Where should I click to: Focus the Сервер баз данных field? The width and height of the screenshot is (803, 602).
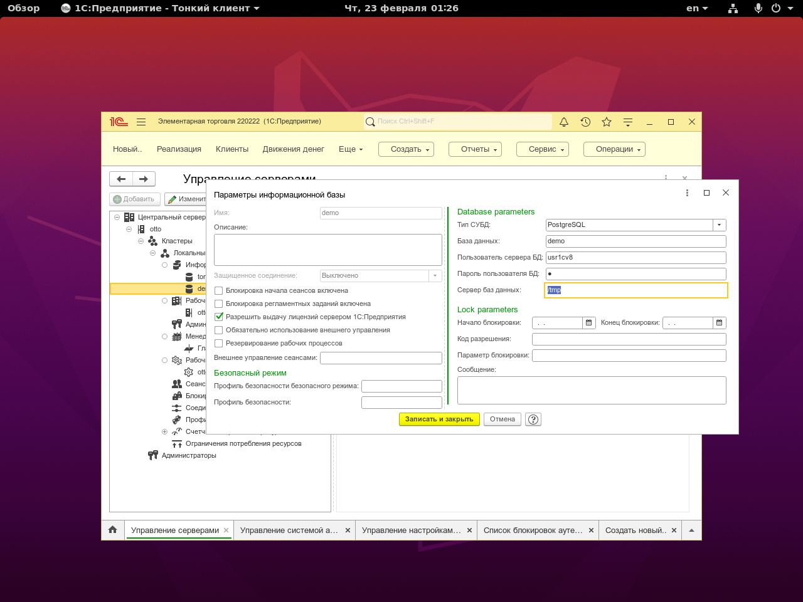(636, 290)
